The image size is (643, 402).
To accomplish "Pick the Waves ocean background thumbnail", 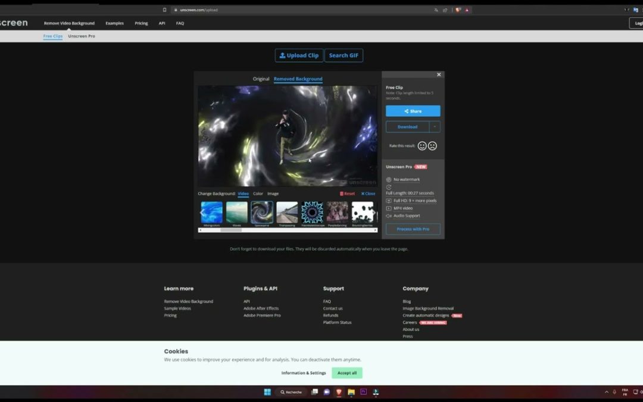I will pos(236,213).
